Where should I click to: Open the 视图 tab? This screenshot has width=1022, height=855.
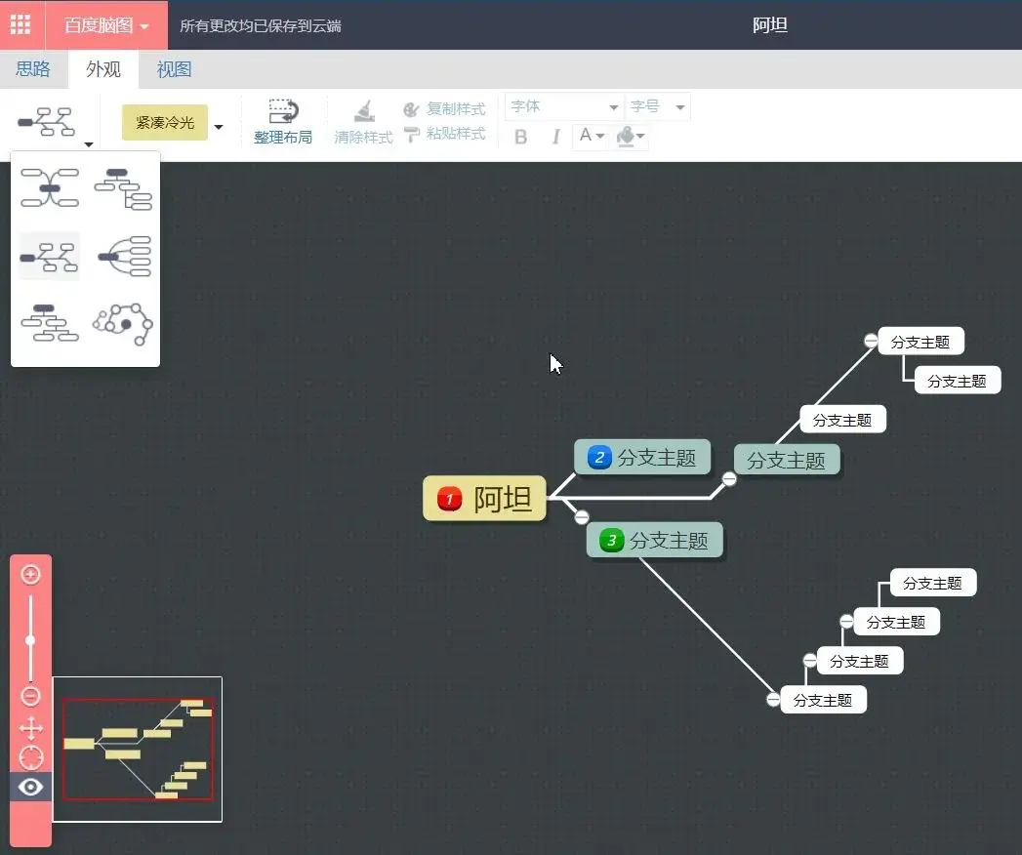[x=174, y=69]
